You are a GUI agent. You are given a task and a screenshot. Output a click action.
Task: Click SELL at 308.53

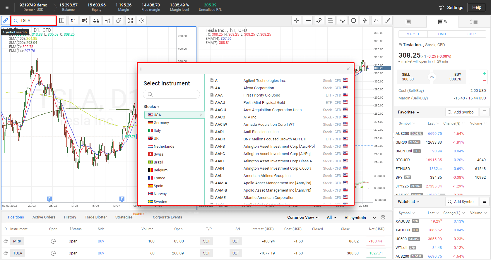pos(413,77)
